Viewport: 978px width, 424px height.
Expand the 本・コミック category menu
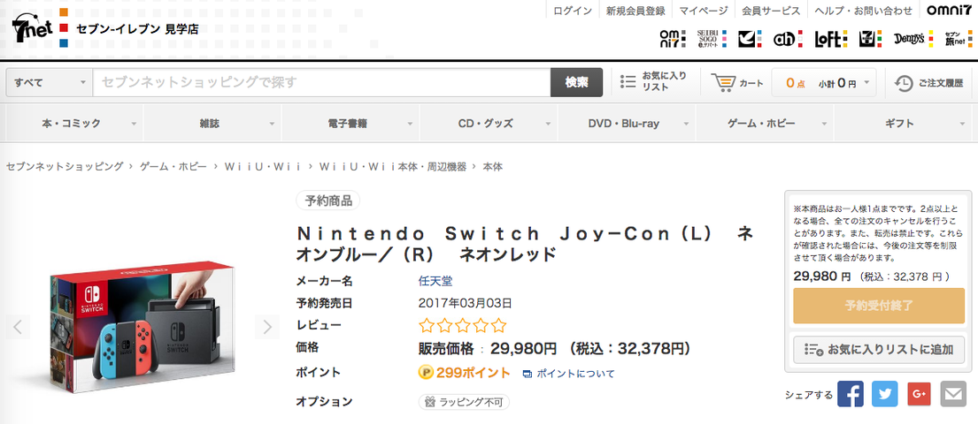point(73,124)
